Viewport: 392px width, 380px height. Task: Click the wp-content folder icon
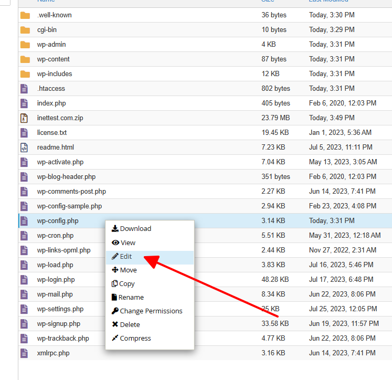point(25,59)
